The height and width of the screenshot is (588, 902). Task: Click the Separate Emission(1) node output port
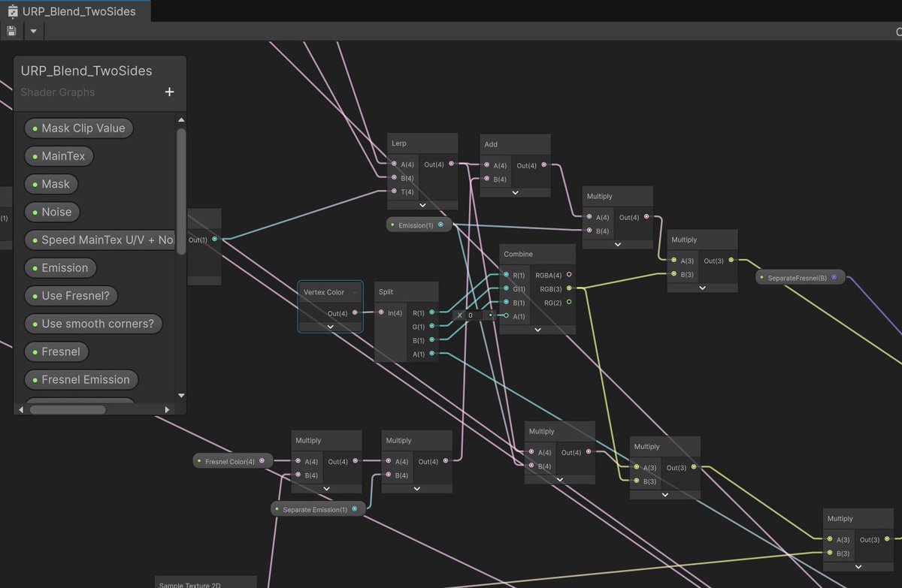354,509
